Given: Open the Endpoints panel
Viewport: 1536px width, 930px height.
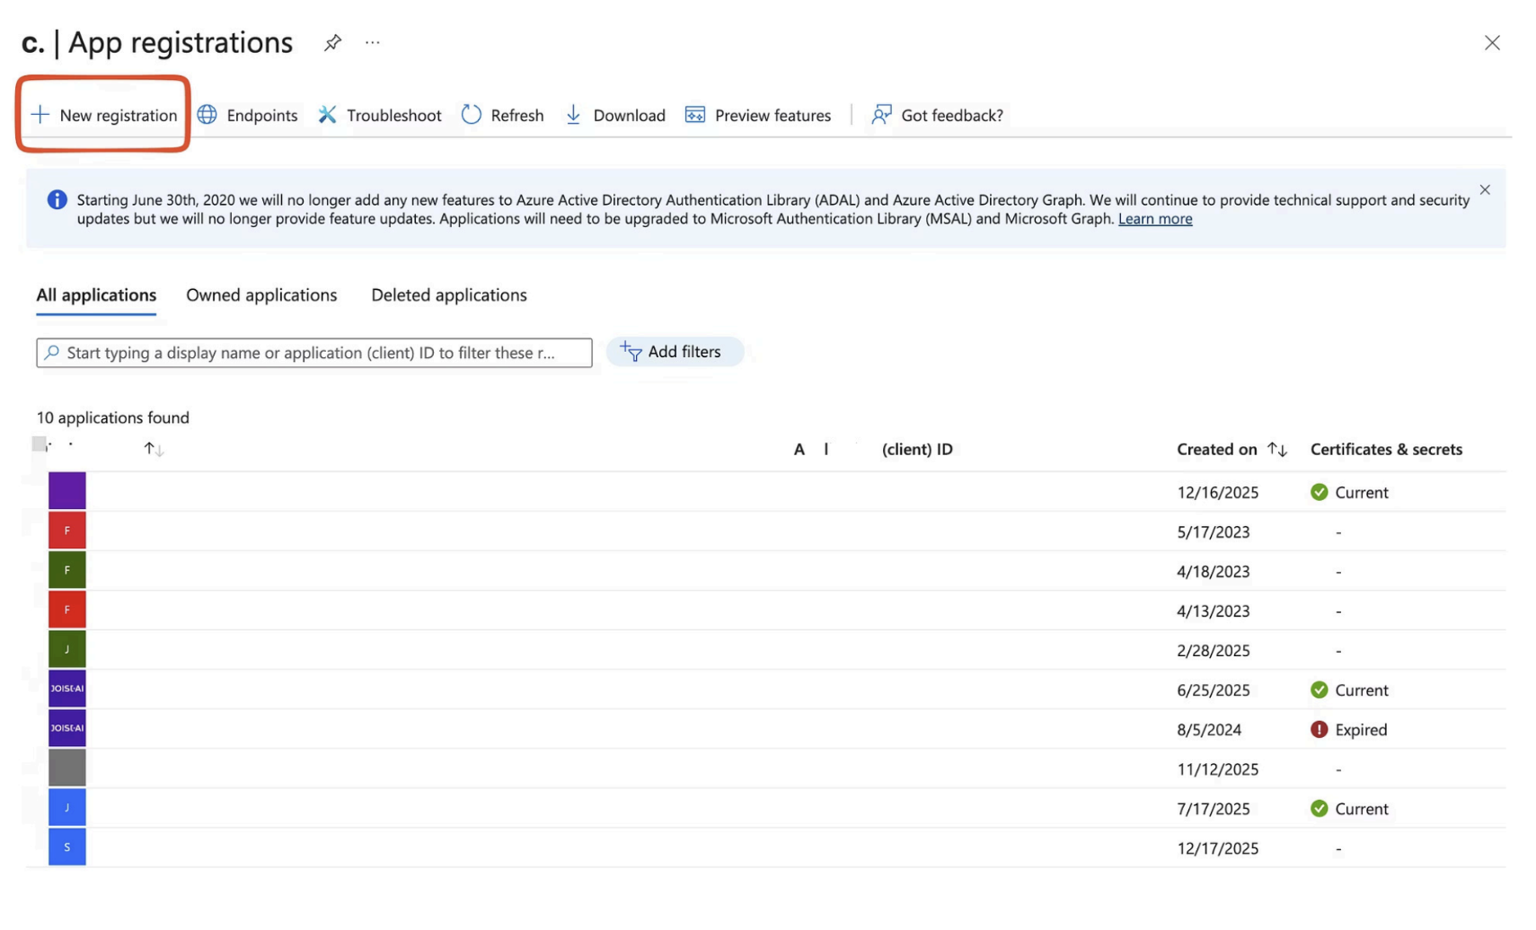Looking at the screenshot, I should (248, 115).
